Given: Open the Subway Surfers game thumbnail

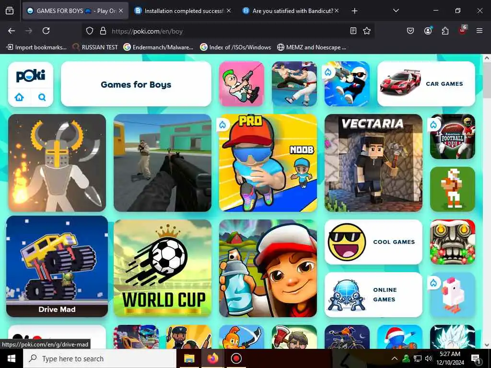Looking at the screenshot, I should pyautogui.click(x=268, y=268).
